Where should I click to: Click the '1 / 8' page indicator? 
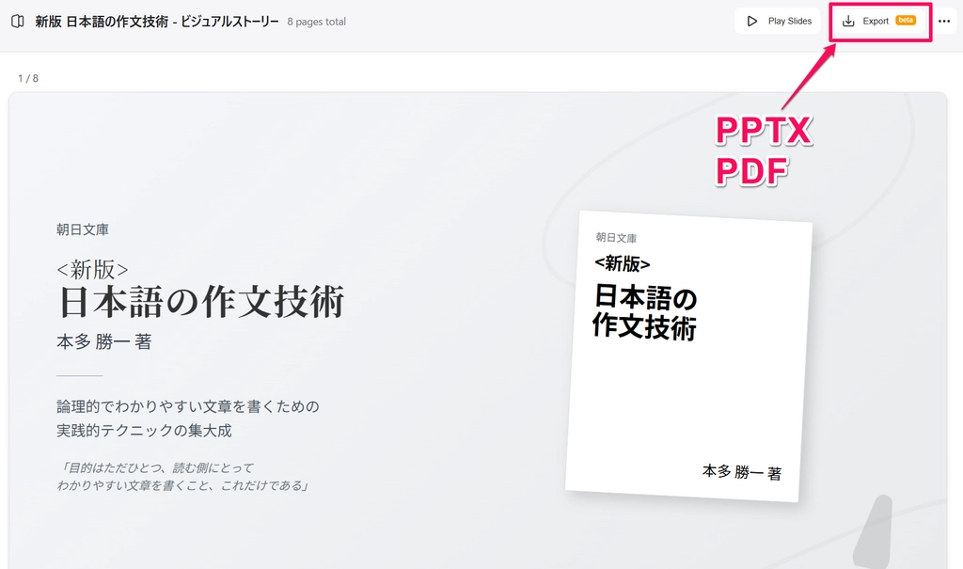(x=28, y=78)
